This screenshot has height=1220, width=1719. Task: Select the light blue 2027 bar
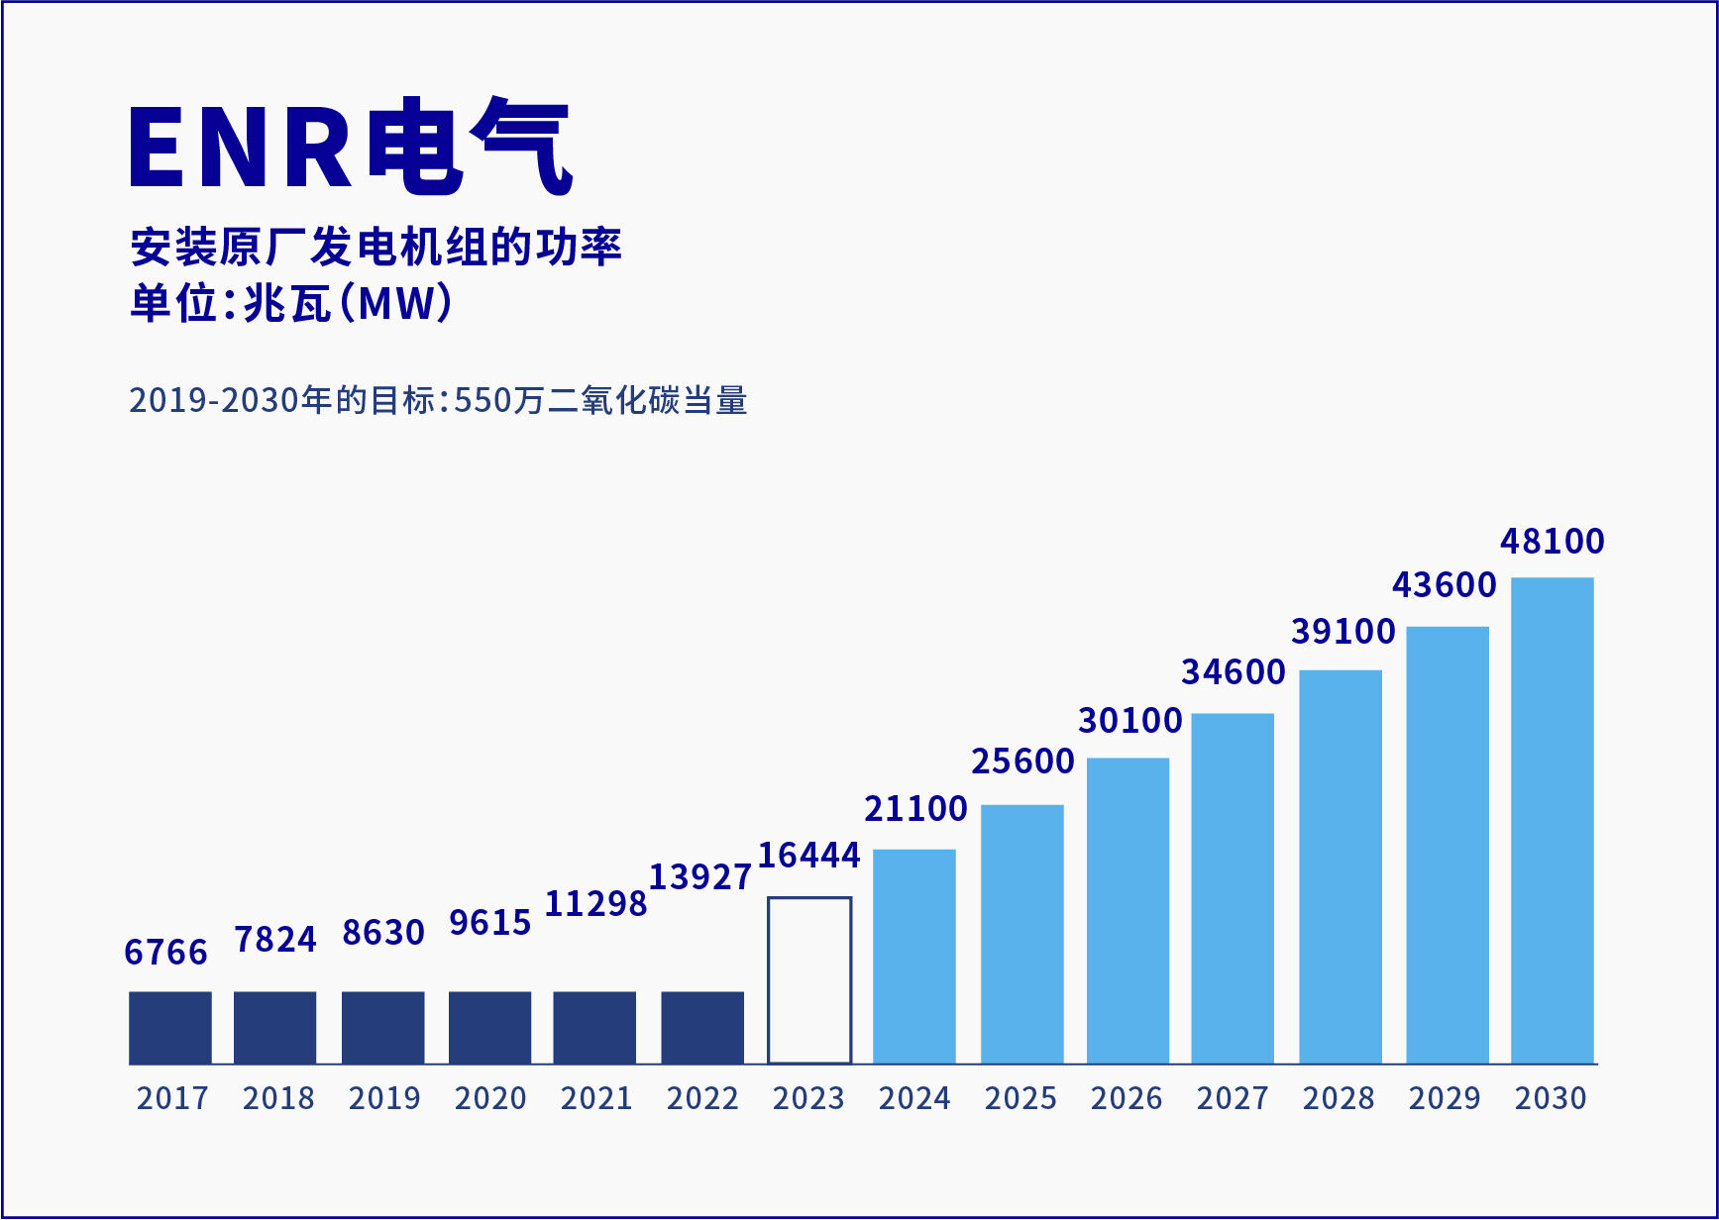1233,888
